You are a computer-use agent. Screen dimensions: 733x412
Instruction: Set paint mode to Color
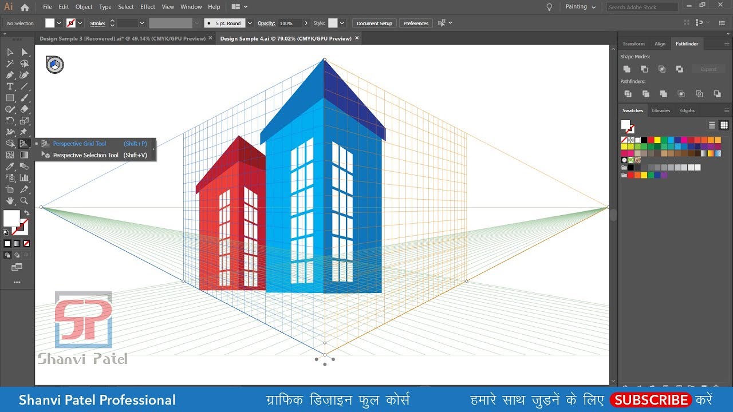click(7, 244)
